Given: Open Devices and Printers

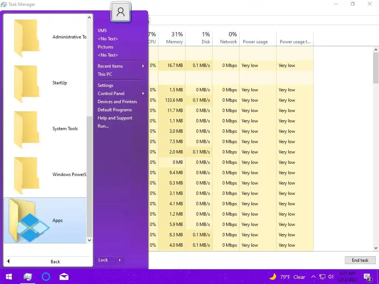Looking at the screenshot, I should tap(117, 102).
